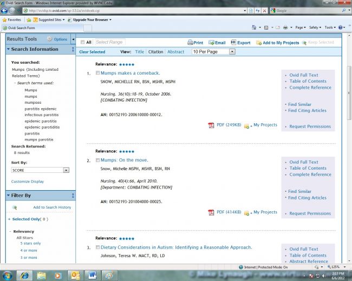352x281 pixels.
Task: Select the Ovid Search Form browser tab
Action: pyautogui.click(x=43, y=28)
